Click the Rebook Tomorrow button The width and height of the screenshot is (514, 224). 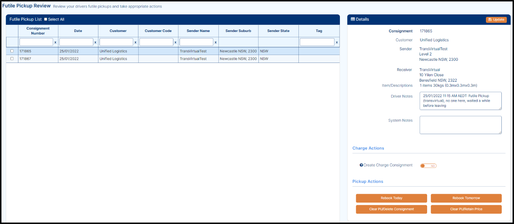point(466,198)
